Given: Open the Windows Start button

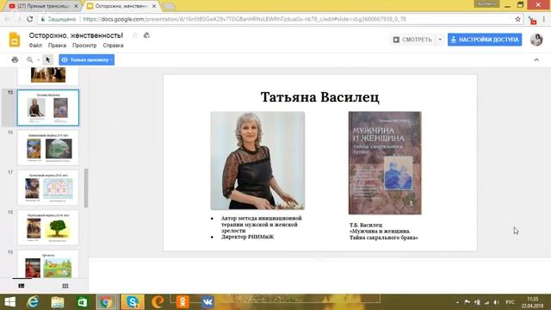Looking at the screenshot, I should click(x=9, y=302).
